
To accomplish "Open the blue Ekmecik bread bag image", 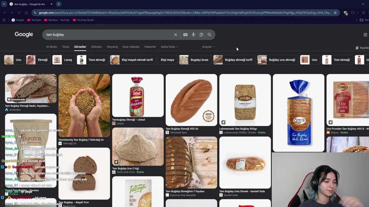I will coord(299,113).
